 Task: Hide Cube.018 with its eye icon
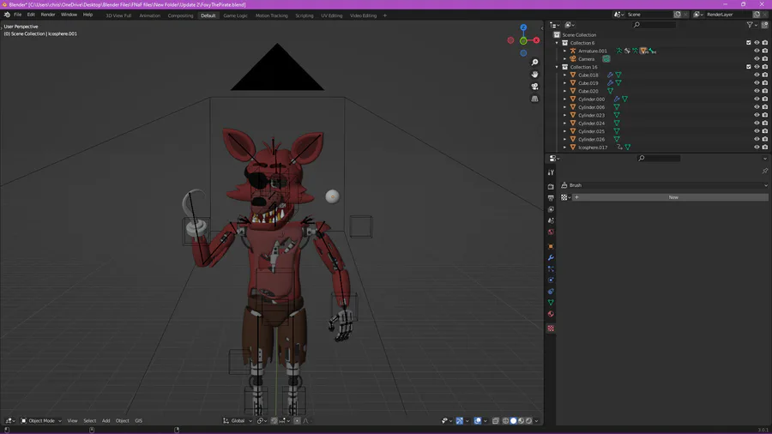coord(757,75)
